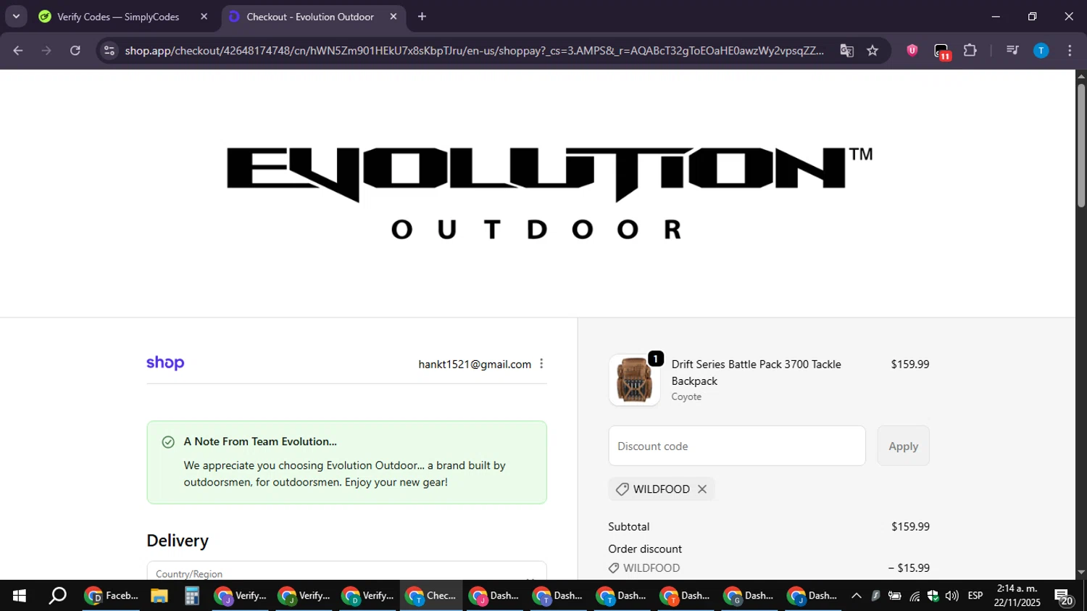
Task: Click the Delivery heading
Action: pos(178,541)
